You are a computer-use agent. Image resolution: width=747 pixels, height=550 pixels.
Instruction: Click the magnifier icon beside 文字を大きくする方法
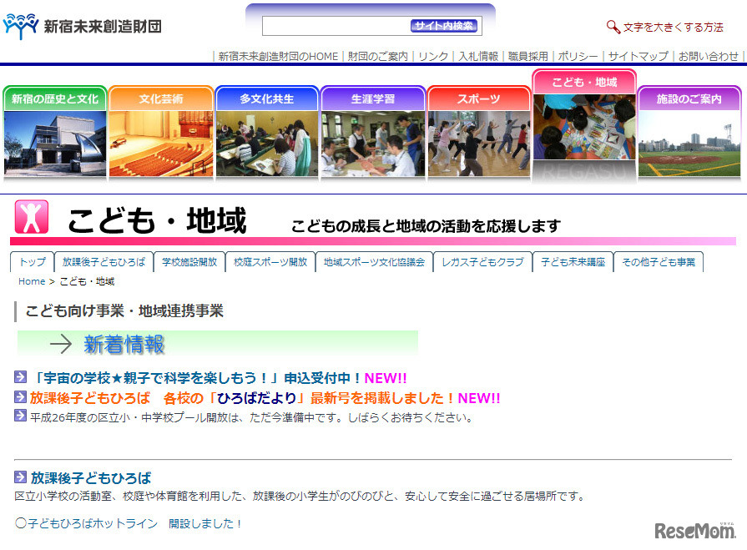613,26
